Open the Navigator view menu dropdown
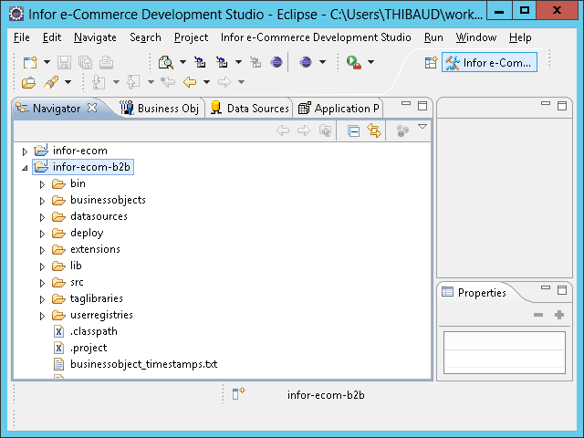This screenshot has width=584, height=438. click(422, 128)
